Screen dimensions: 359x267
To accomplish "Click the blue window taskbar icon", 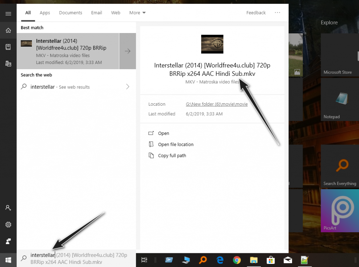I will click(169, 260).
